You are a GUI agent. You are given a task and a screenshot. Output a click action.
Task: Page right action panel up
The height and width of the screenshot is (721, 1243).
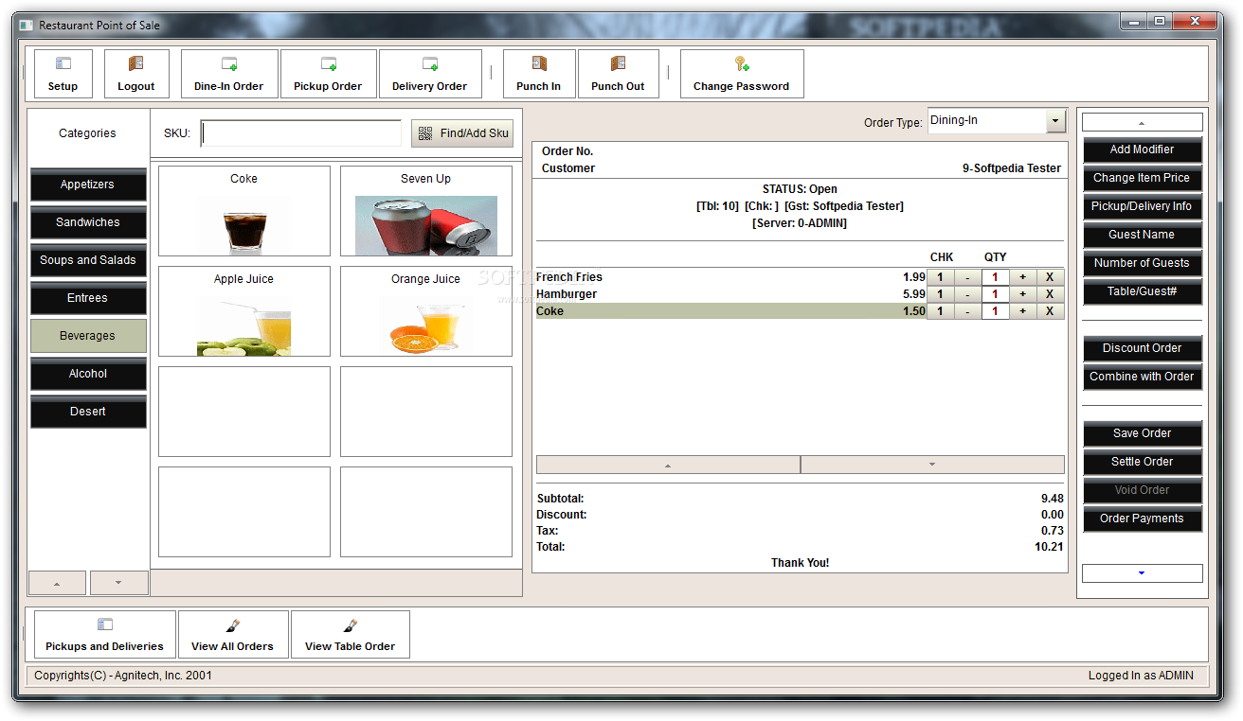1142,123
